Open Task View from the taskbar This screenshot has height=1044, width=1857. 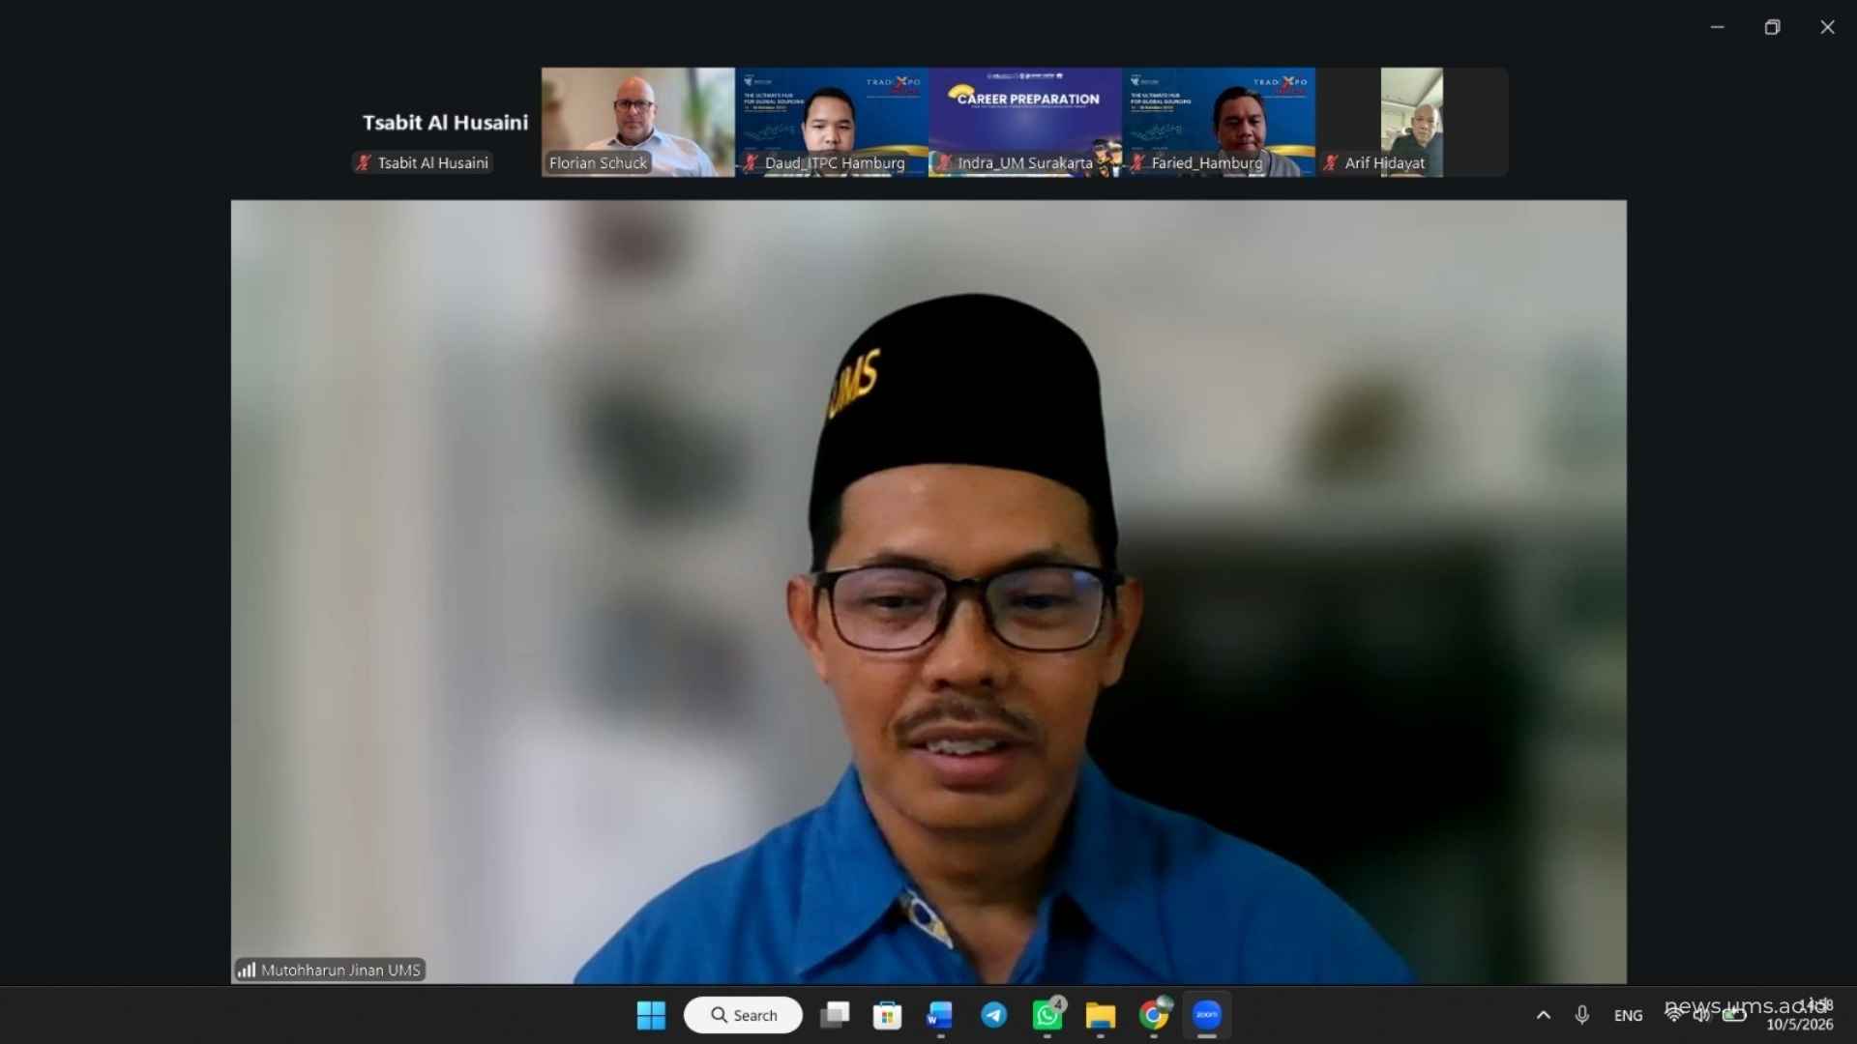click(835, 1015)
